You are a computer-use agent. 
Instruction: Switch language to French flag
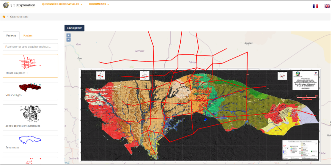click(x=315, y=6)
